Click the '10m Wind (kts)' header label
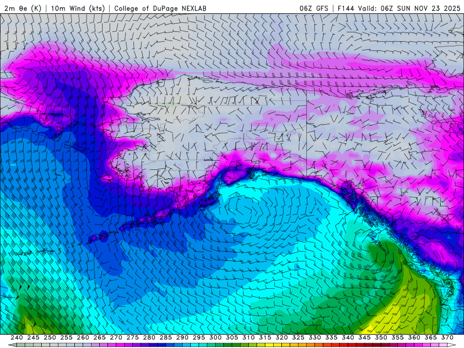This screenshot has width=464, height=348. (x=78, y=8)
